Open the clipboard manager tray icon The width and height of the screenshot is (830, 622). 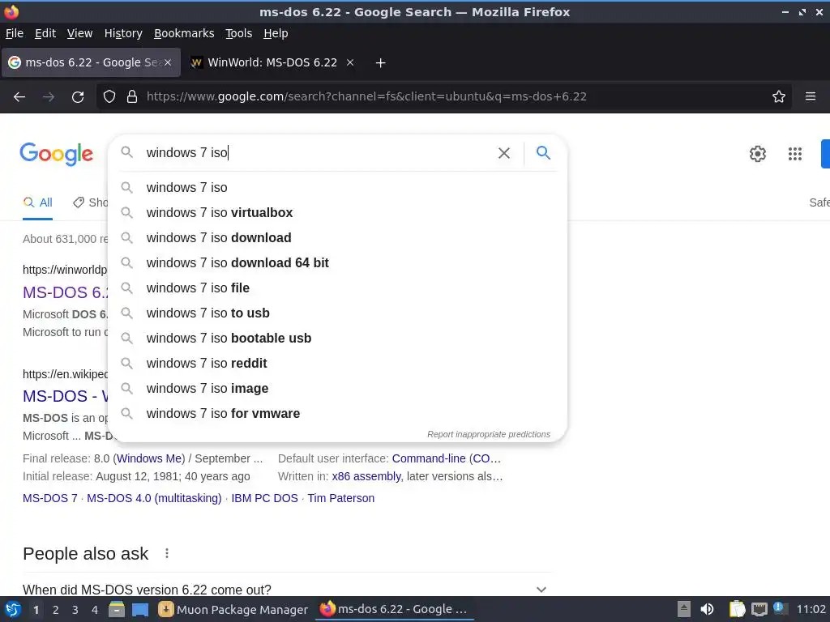[737, 609]
